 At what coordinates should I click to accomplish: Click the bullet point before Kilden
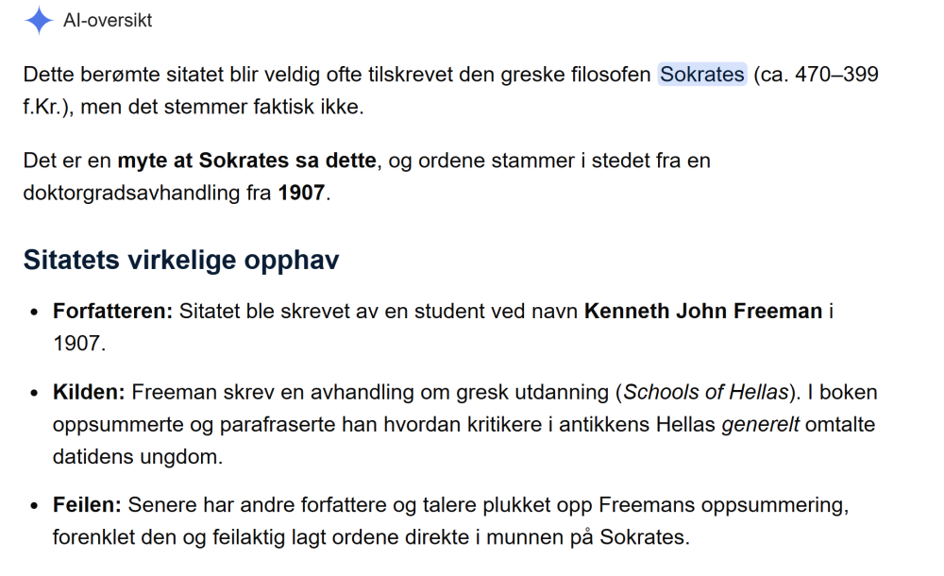34,394
